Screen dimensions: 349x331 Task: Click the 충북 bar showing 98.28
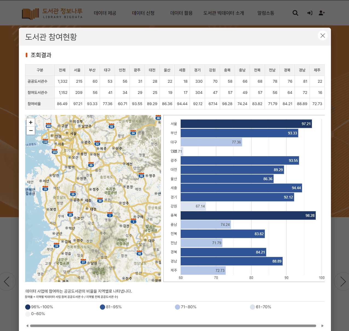tap(248, 215)
